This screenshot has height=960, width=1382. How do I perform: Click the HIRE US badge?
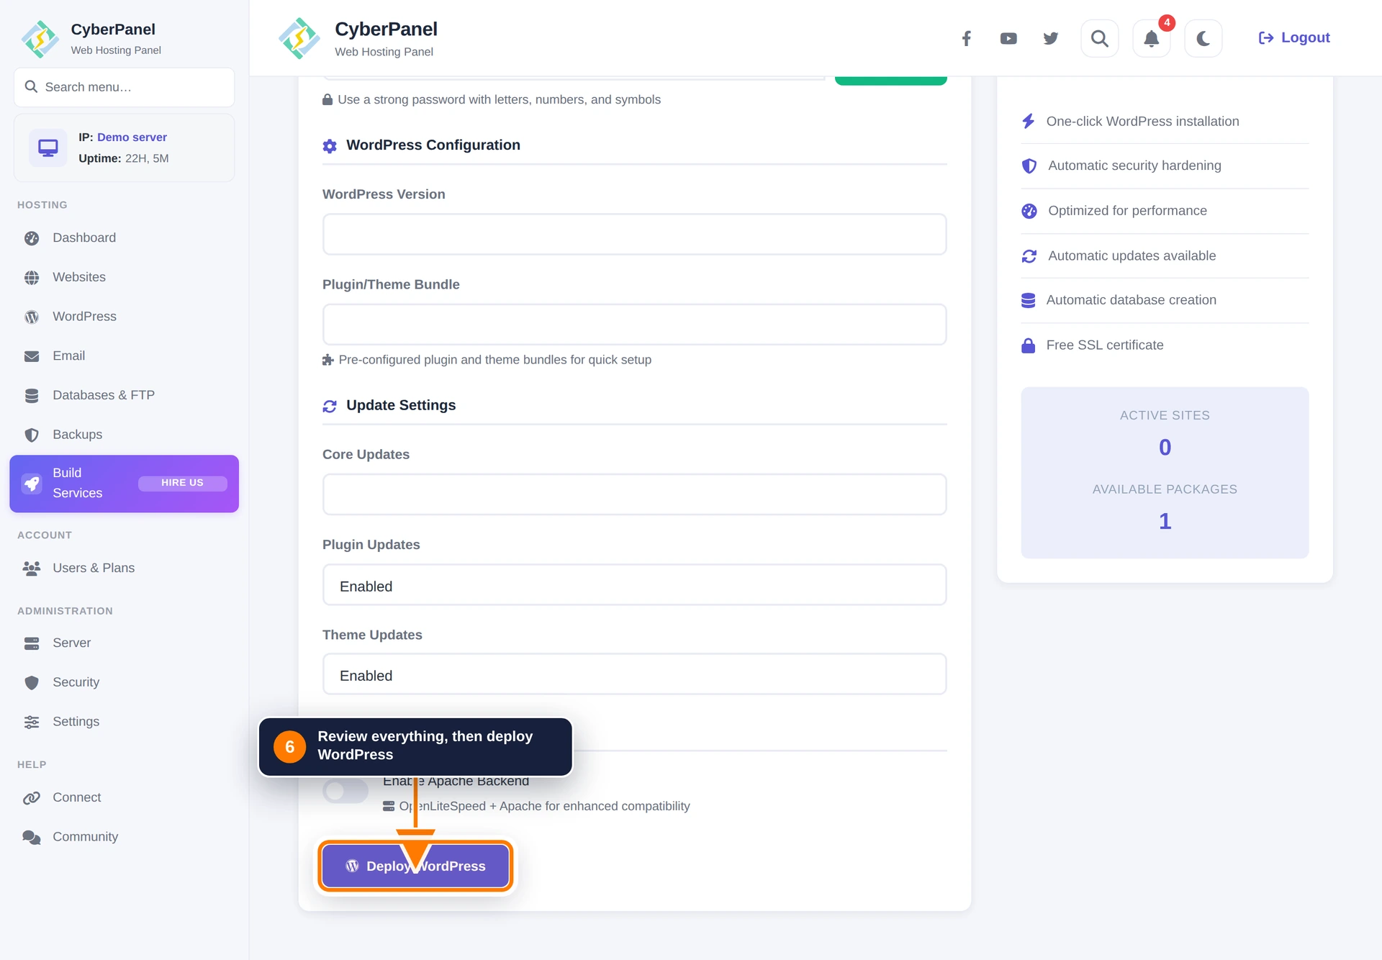[182, 483]
